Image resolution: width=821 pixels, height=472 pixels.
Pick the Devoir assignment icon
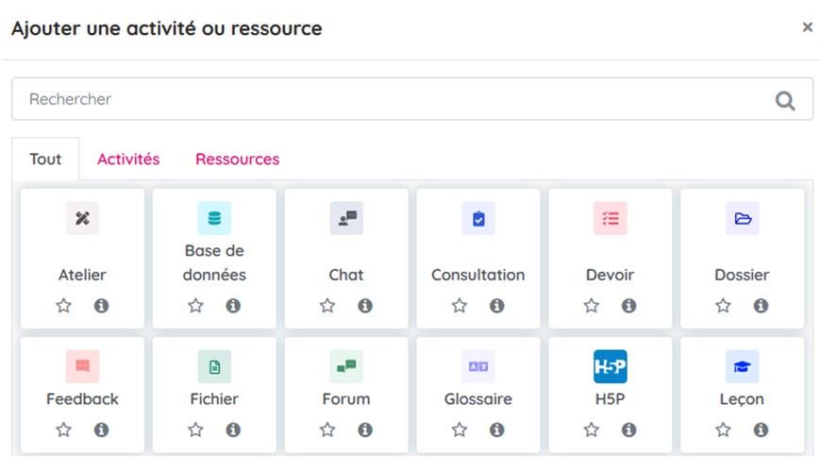610,218
